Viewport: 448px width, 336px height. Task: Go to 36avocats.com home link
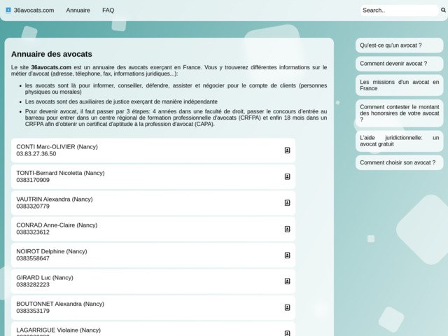pyautogui.click(x=34, y=10)
